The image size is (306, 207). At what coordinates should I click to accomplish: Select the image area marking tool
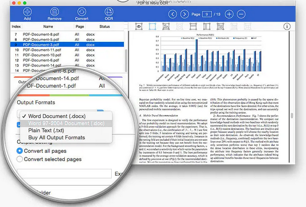coord(166,26)
